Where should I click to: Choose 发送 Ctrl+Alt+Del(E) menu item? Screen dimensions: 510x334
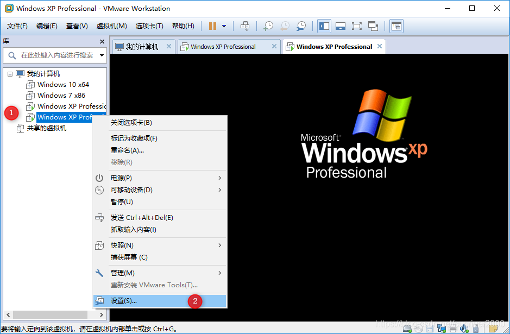click(160, 218)
